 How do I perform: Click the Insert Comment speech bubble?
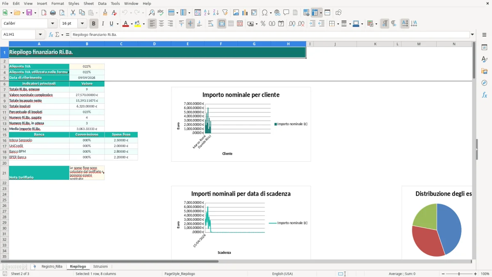click(x=286, y=13)
